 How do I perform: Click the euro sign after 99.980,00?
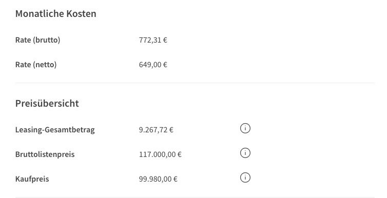tap(176, 179)
